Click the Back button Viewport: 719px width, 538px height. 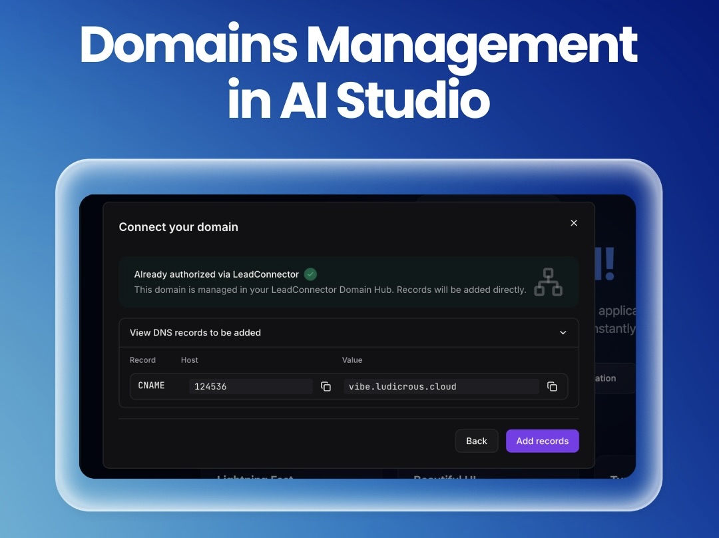click(x=476, y=441)
